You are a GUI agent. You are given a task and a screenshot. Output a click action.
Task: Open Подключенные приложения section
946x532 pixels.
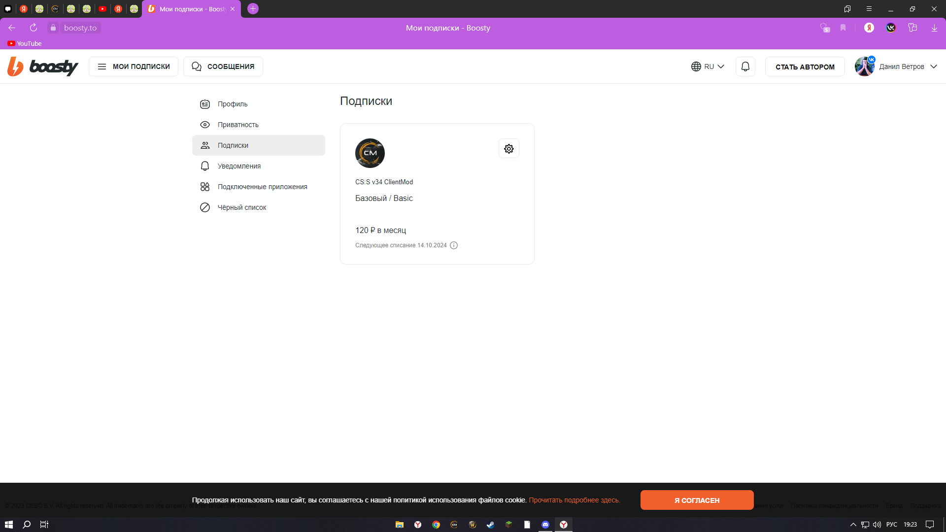point(262,187)
